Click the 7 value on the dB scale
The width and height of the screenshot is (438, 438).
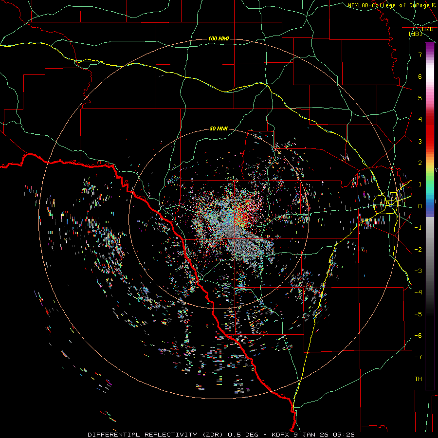click(420, 55)
